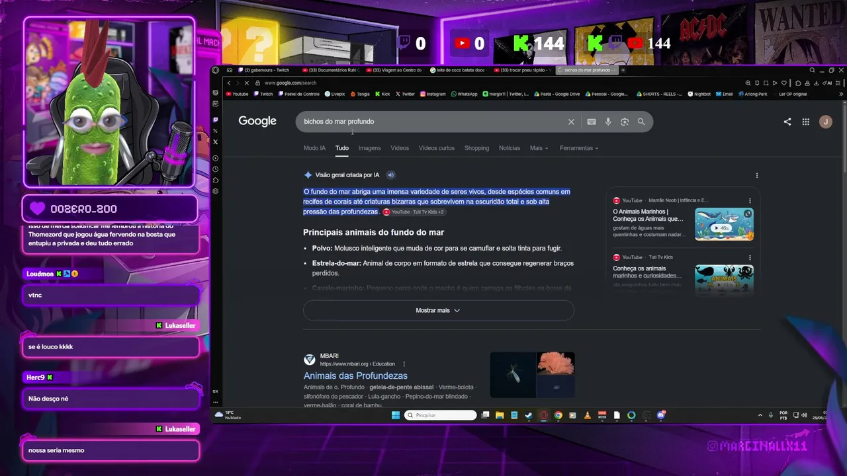This screenshot has height=476, width=847.
Task: Open the YouTube Tuti Tv Kids +2 source chip
Action: (x=414, y=212)
